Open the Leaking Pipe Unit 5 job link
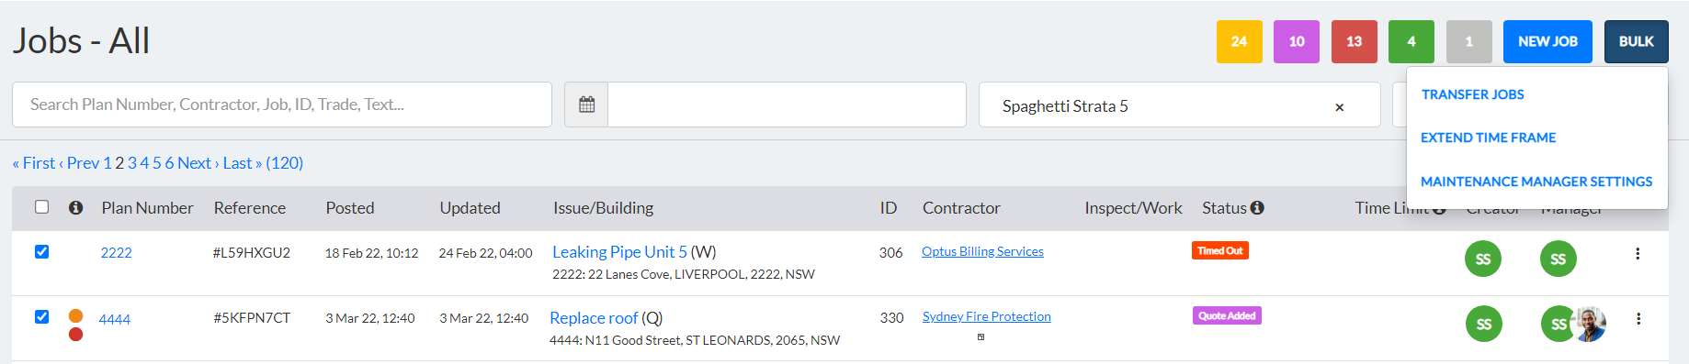The height and width of the screenshot is (364, 1689). pyautogui.click(x=619, y=252)
